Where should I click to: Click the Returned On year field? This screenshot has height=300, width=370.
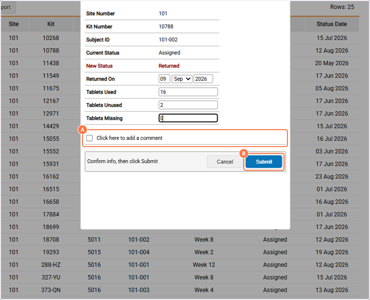click(x=203, y=79)
